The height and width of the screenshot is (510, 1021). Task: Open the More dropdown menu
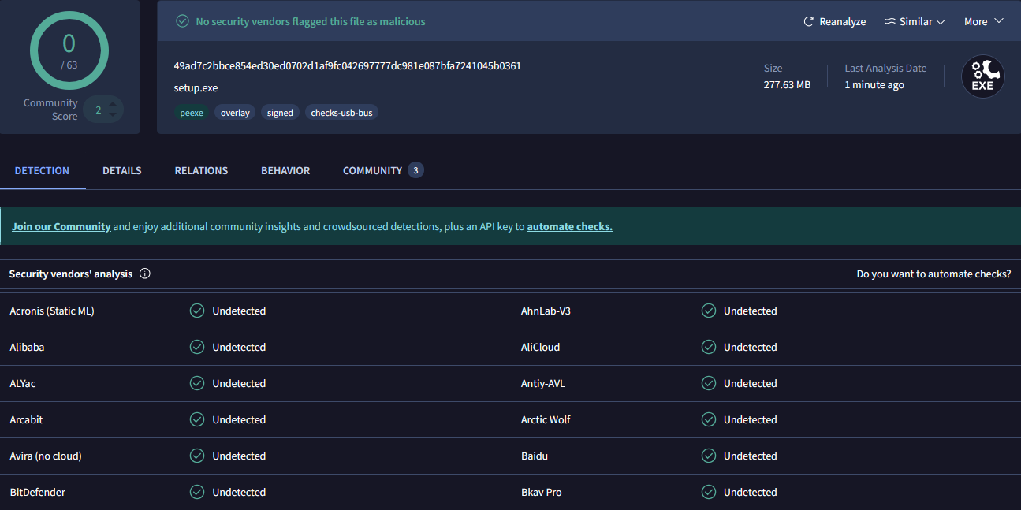[983, 22]
